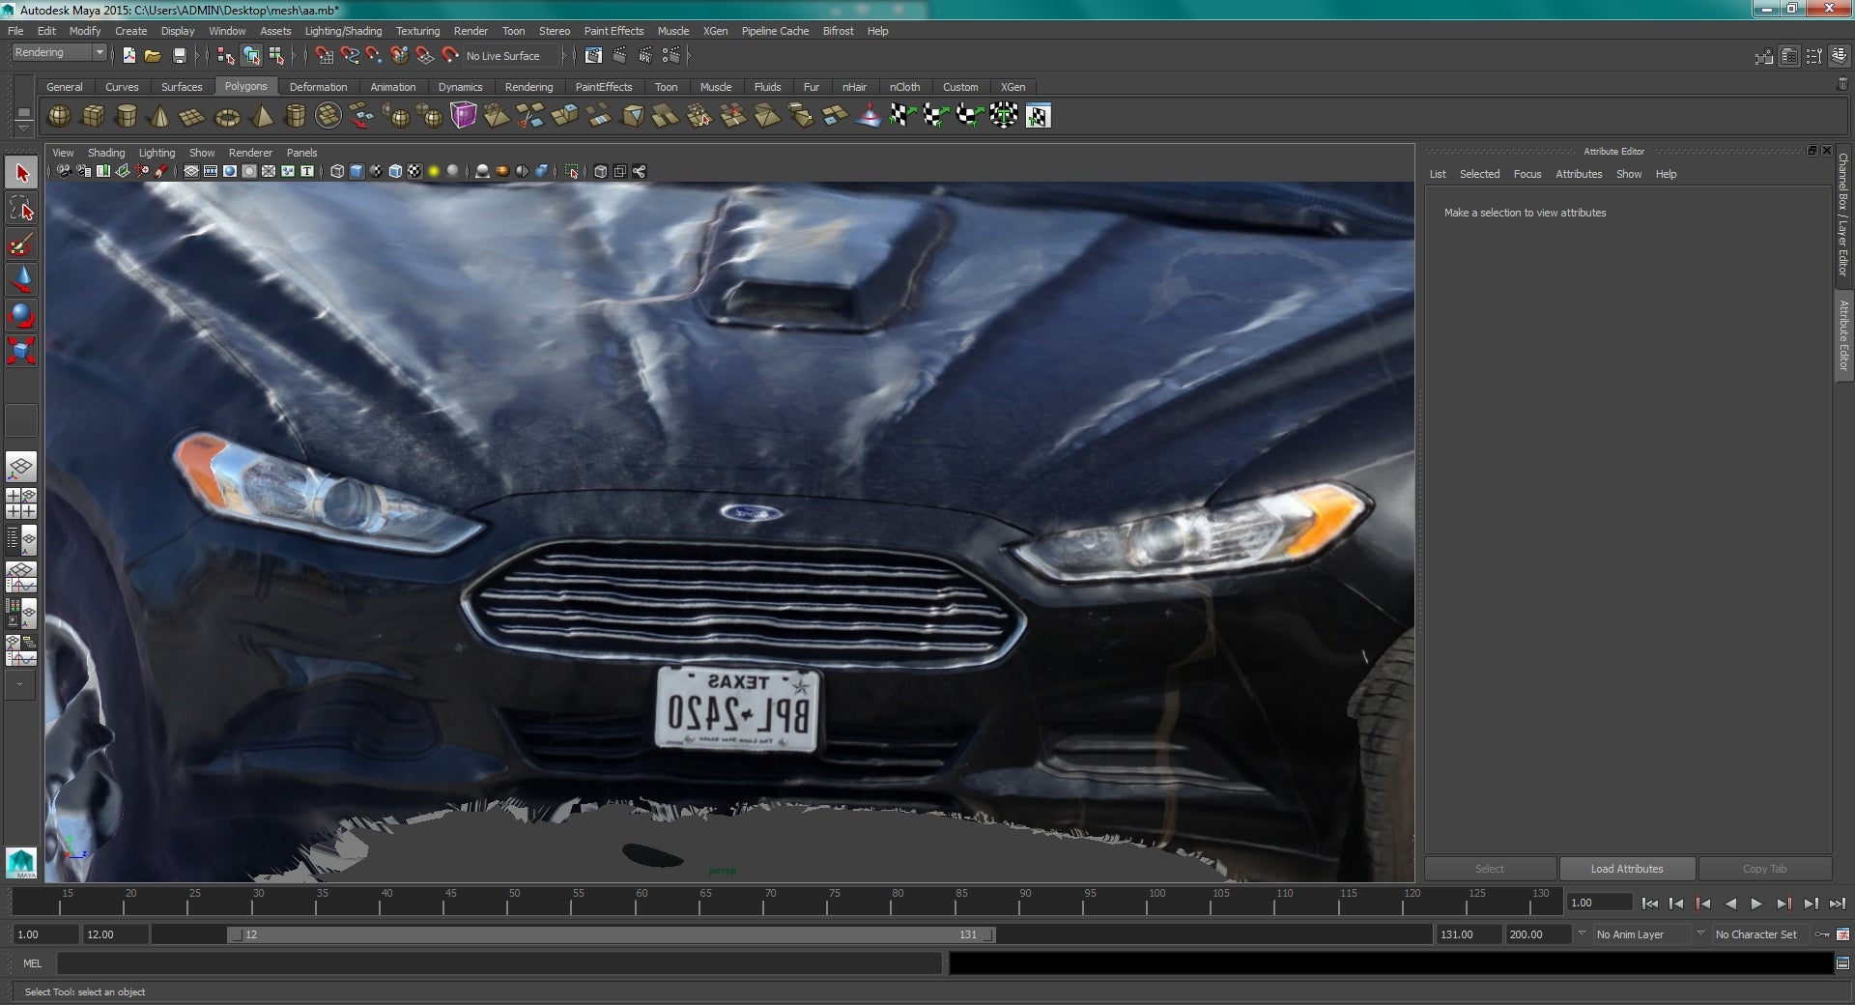Click frame 60 on the time slider
This screenshot has height=1005, width=1855.
642,901
